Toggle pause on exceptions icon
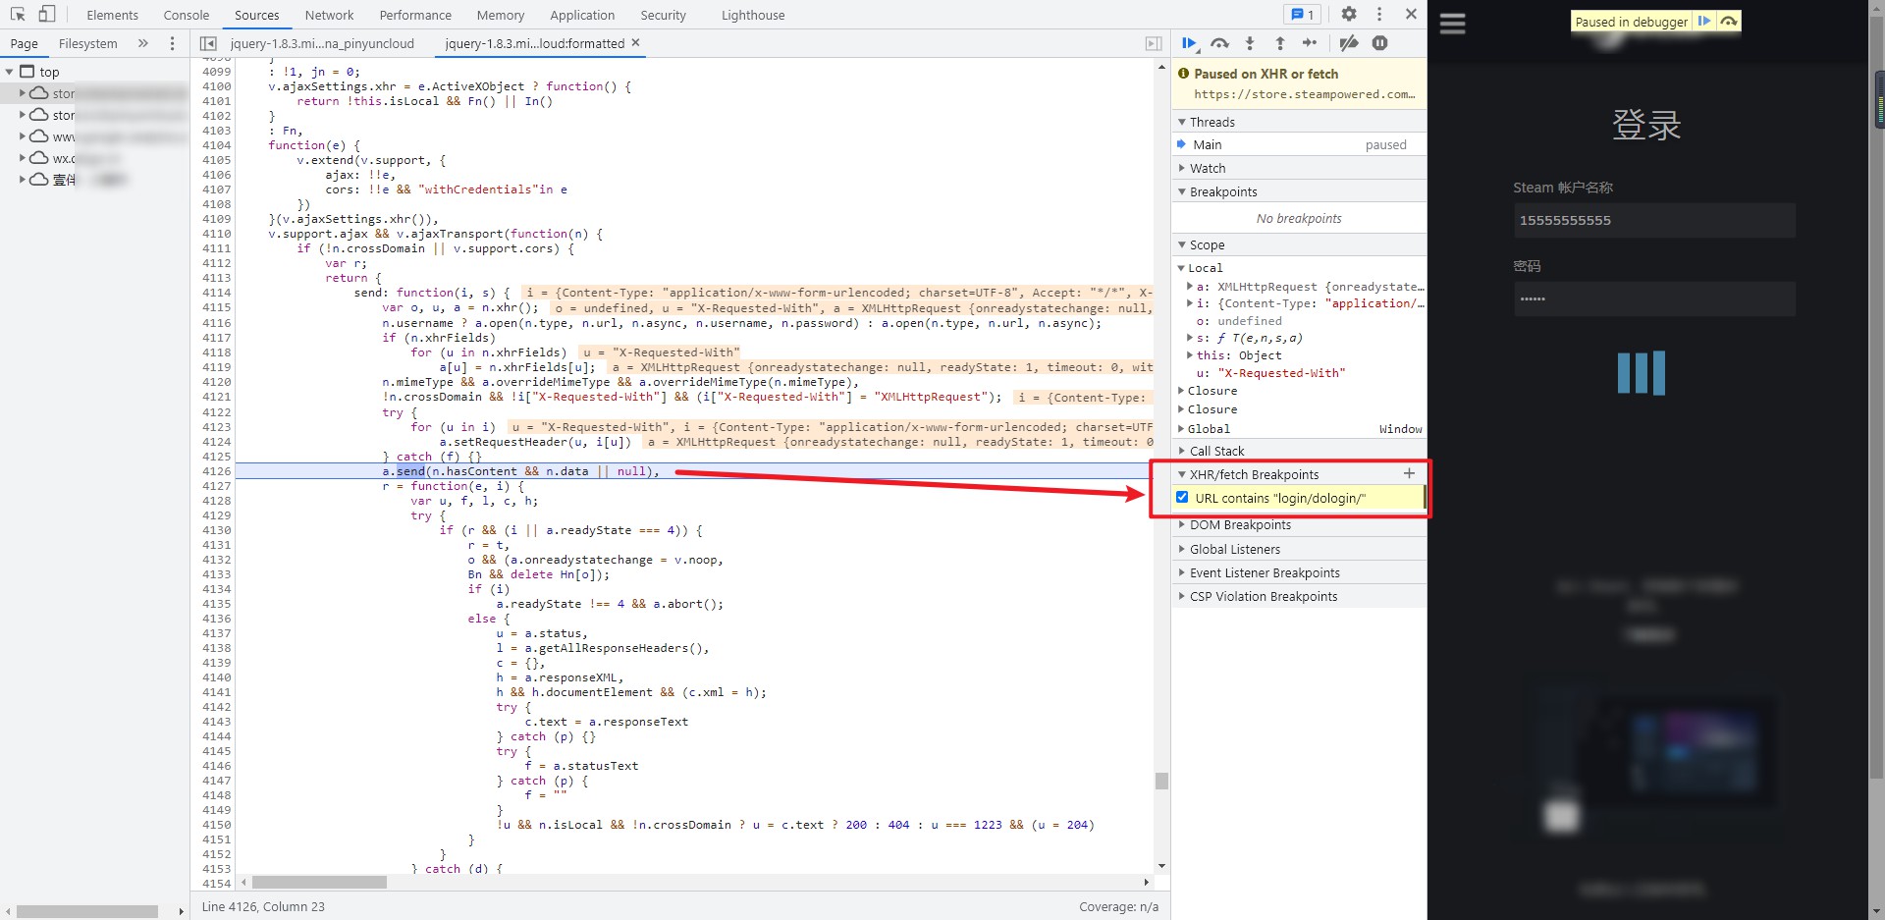The image size is (1885, 920). tap(1380, 43)
